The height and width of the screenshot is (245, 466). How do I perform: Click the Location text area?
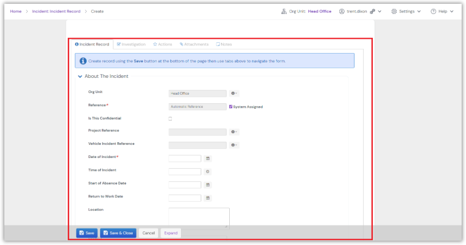coord(199,218)
